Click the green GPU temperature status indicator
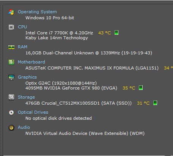The width and height of the screenshot is (173, 156). coord(141,88)
